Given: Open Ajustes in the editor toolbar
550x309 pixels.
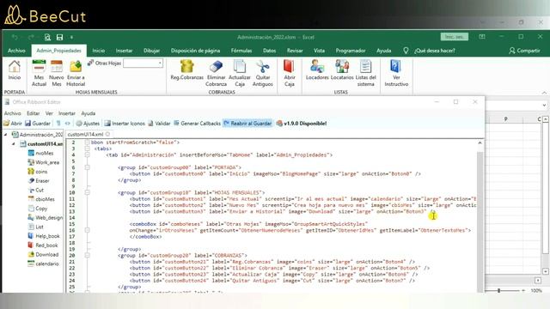Looking at the screenshot, I should tap(88, 124).
